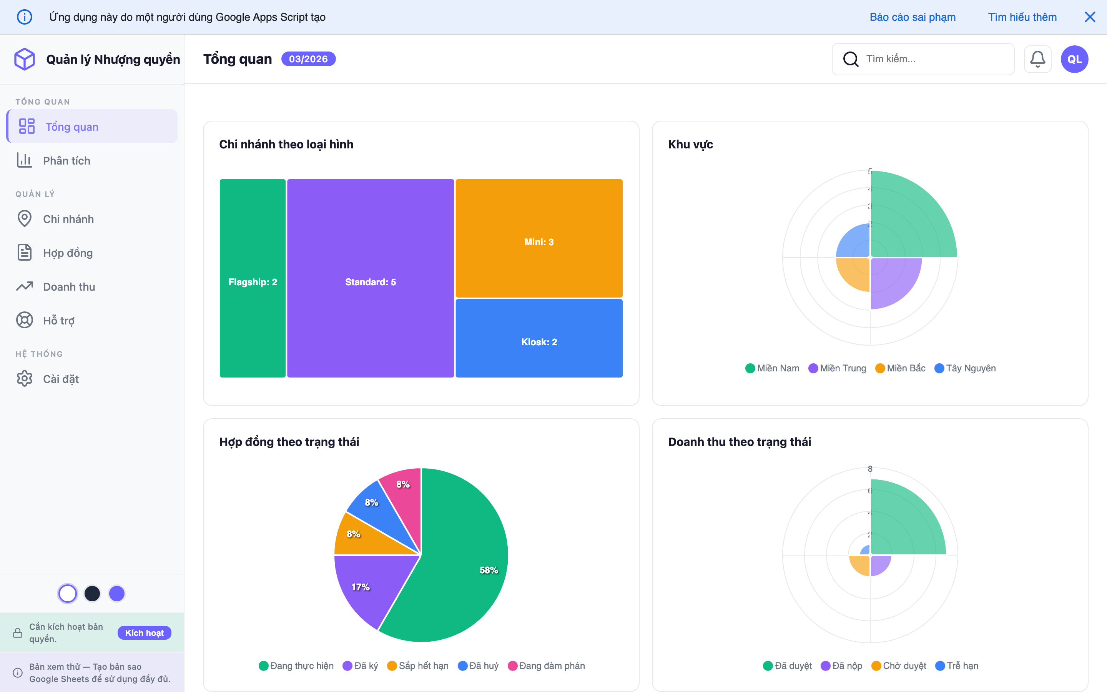Hide Trễ hạn series via legend
The width and height of the screenshot is (1107, 692).
click(x=956, y=666)
